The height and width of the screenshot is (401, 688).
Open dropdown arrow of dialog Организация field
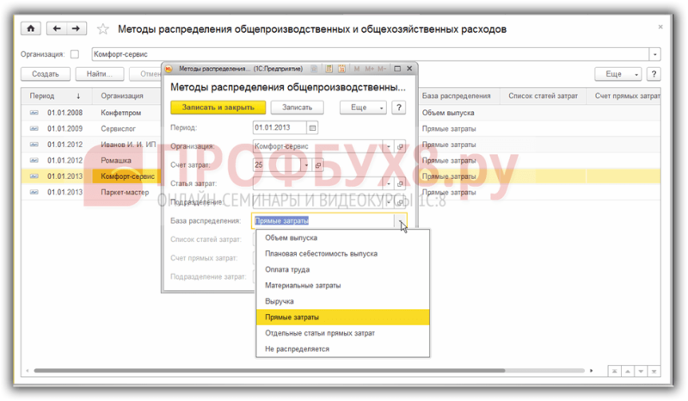(389, 146)
